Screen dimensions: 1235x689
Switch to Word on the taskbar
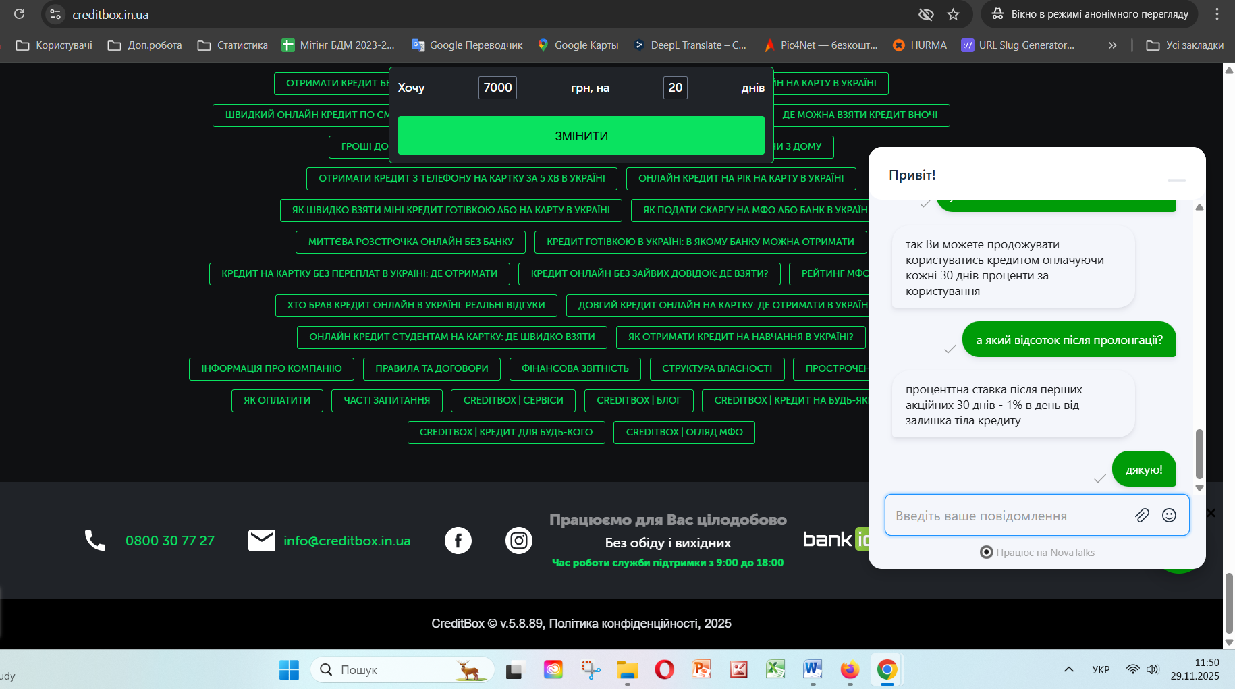(x=813, y=669)
